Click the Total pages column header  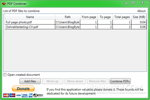122,17
